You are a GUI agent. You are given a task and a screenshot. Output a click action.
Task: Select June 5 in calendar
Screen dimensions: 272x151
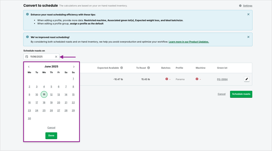51,87
